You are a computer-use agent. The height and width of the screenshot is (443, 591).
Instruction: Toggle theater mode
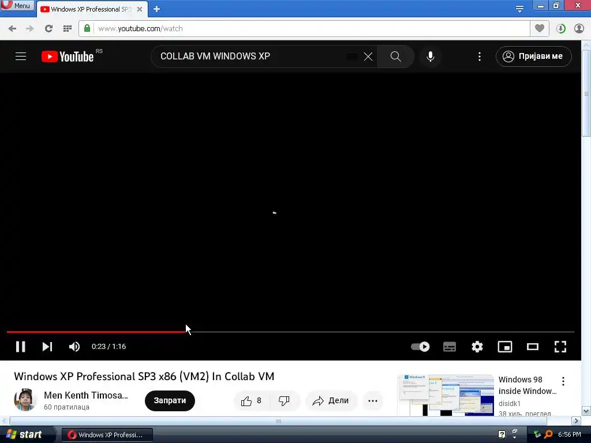point(533,347)
